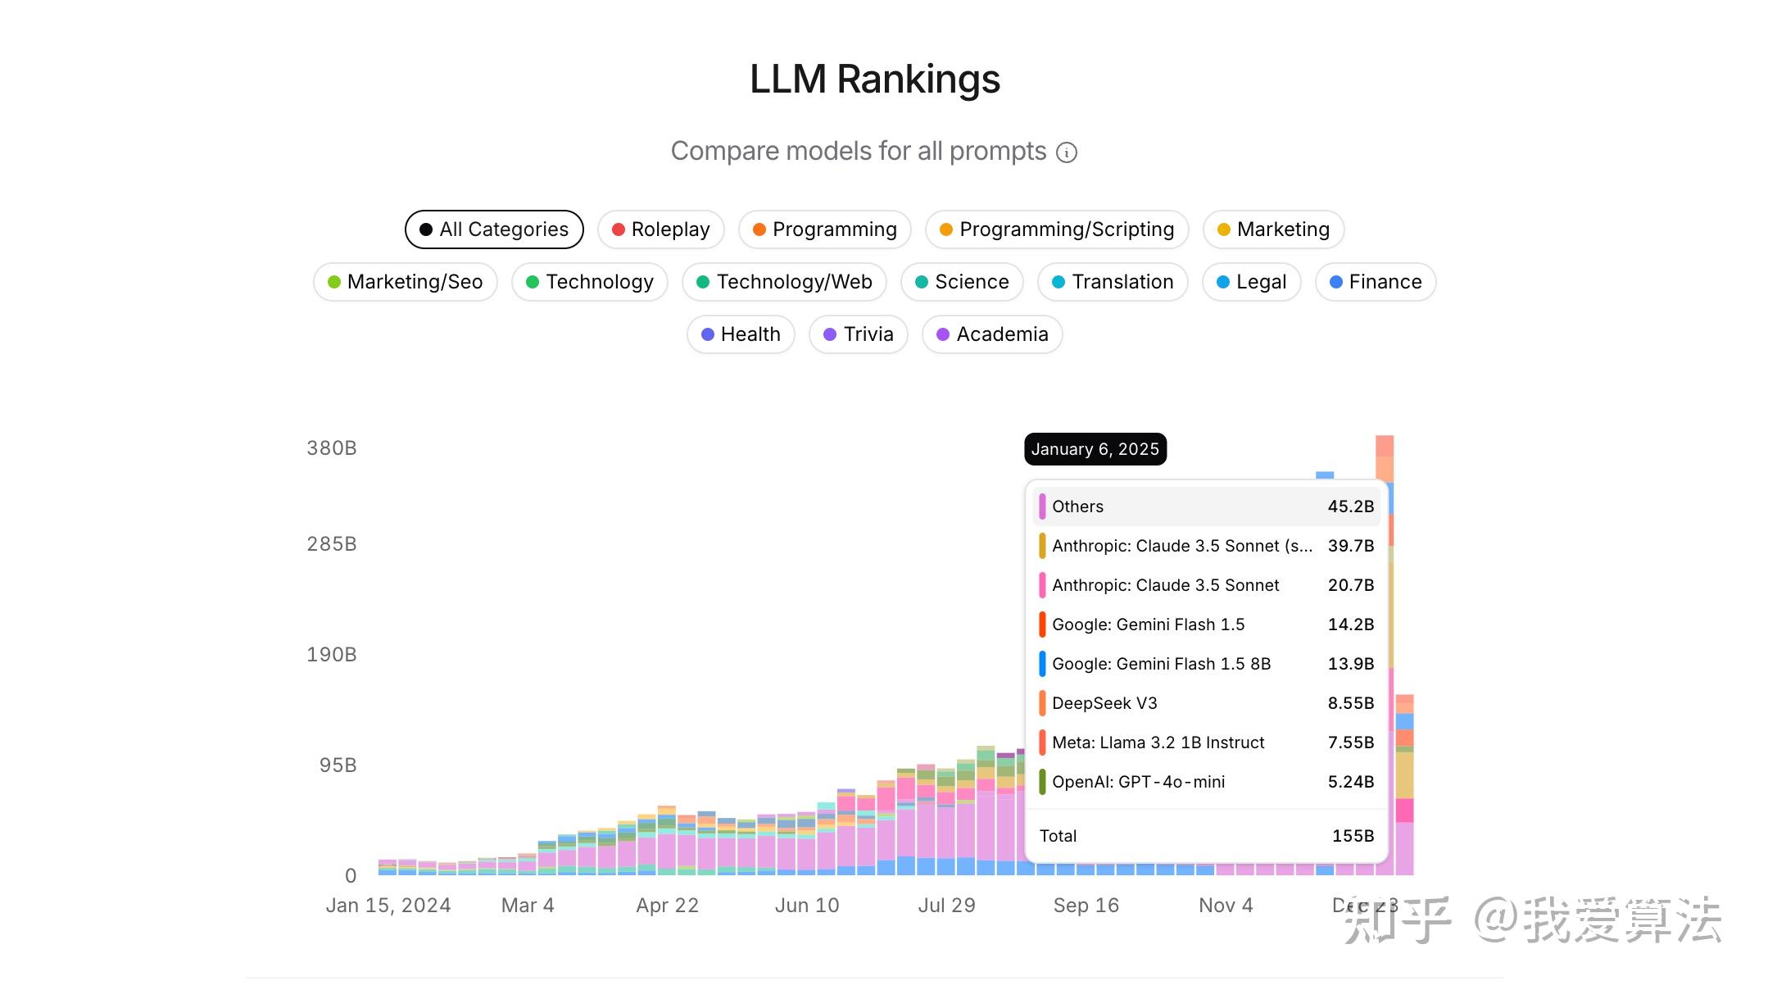The height and width of the screenshot is (990, 1768).
Task: Toggle the Science category filter
Action: pyautogui.click(x=962, y=282)
